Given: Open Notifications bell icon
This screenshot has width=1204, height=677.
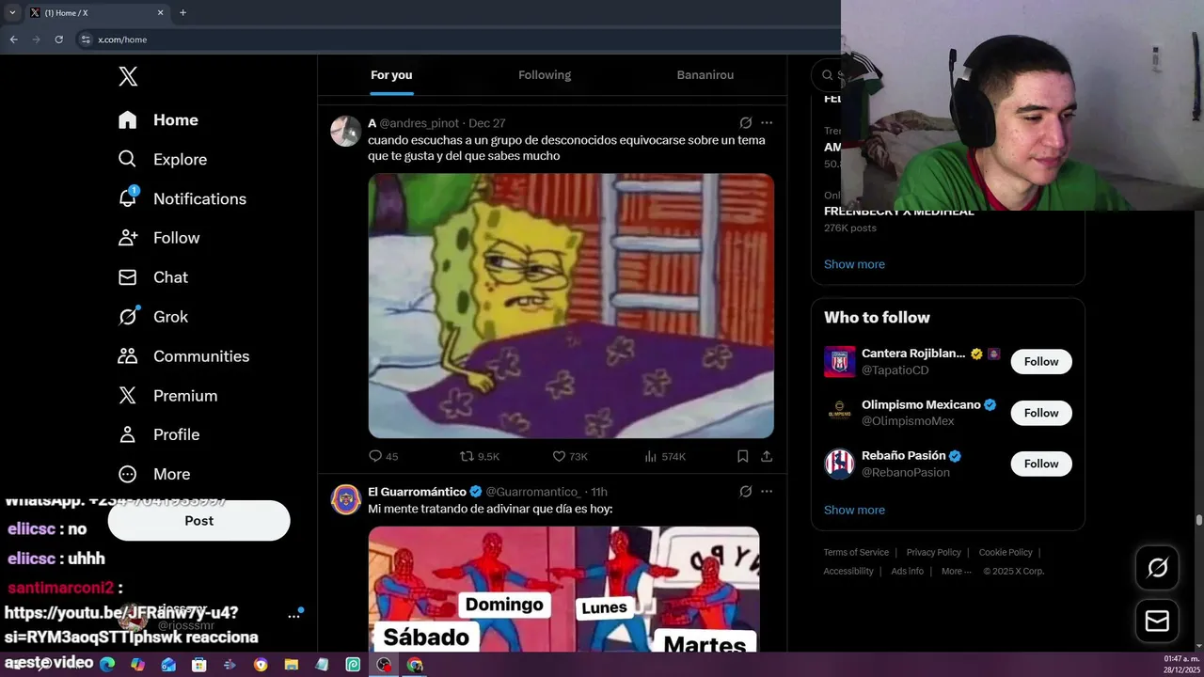Looking at the screenshot, I should (128, 198).
